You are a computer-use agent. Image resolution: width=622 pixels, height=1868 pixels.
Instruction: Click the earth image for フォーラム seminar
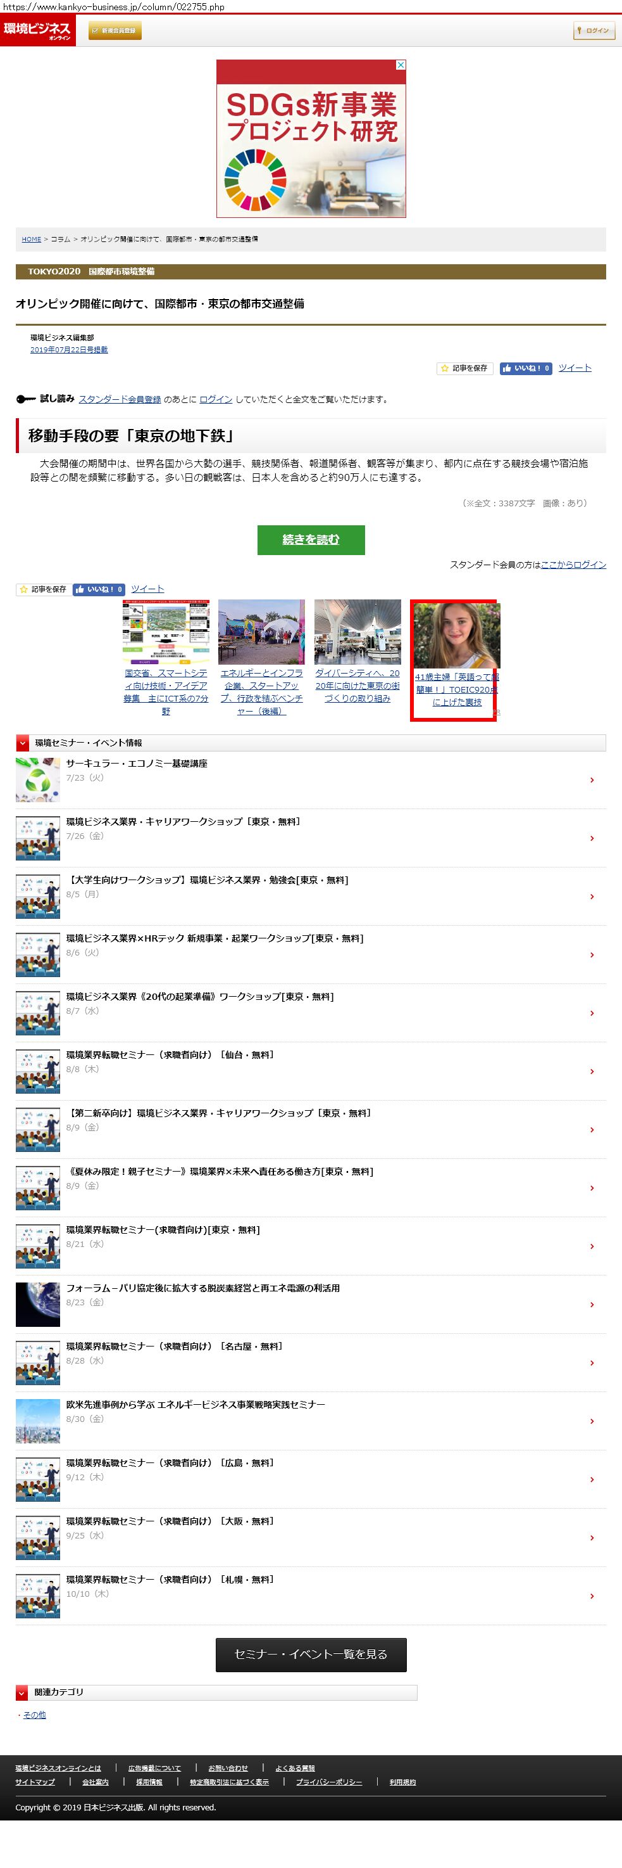[38, 1304]
